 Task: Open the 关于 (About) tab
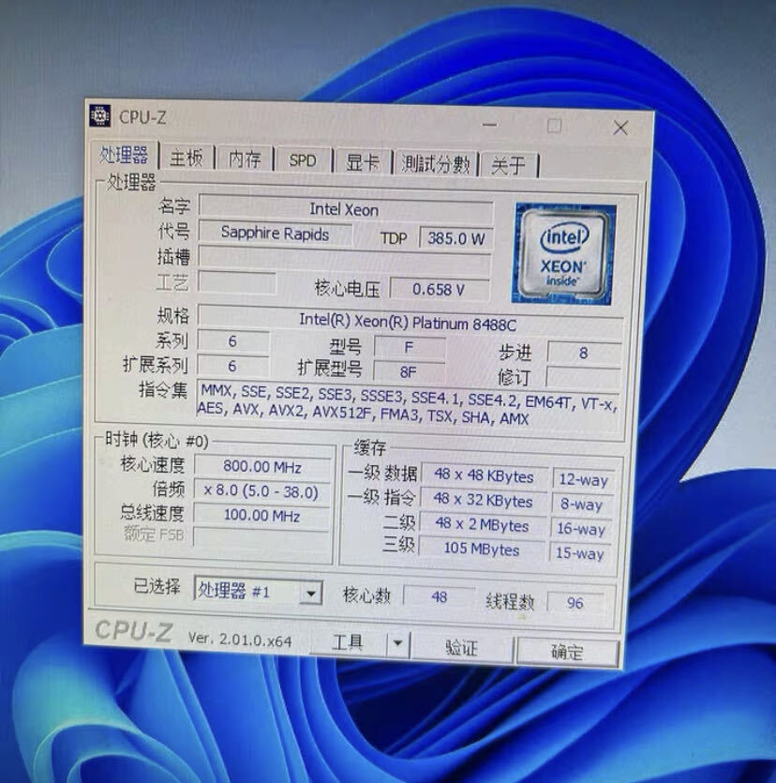[509, 162]
